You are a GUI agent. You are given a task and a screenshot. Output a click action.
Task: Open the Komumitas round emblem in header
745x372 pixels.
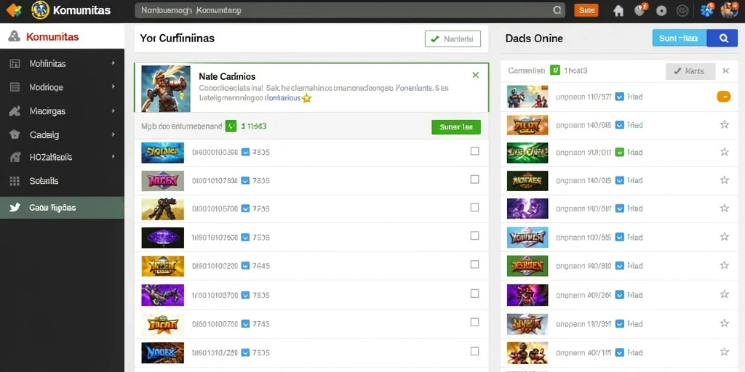coord(41,10)
